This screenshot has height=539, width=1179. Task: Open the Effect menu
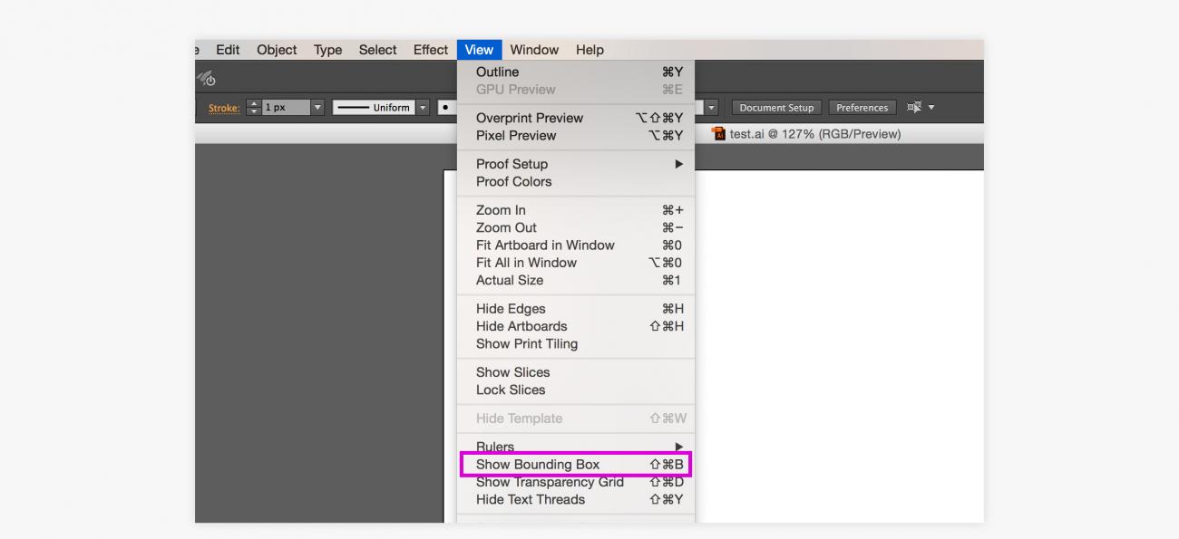[x=431, y=50]
